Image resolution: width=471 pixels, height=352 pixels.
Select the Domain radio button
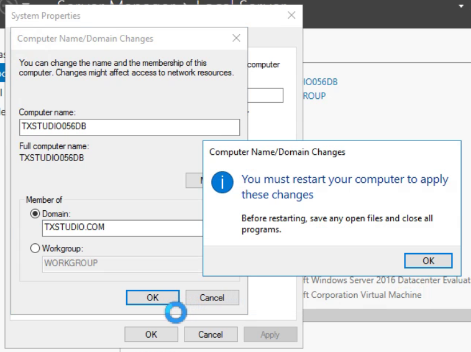pos(35,214)
